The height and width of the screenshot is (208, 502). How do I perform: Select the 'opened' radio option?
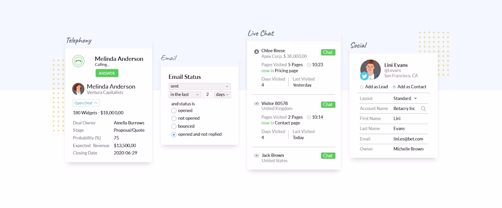point(174,111)
